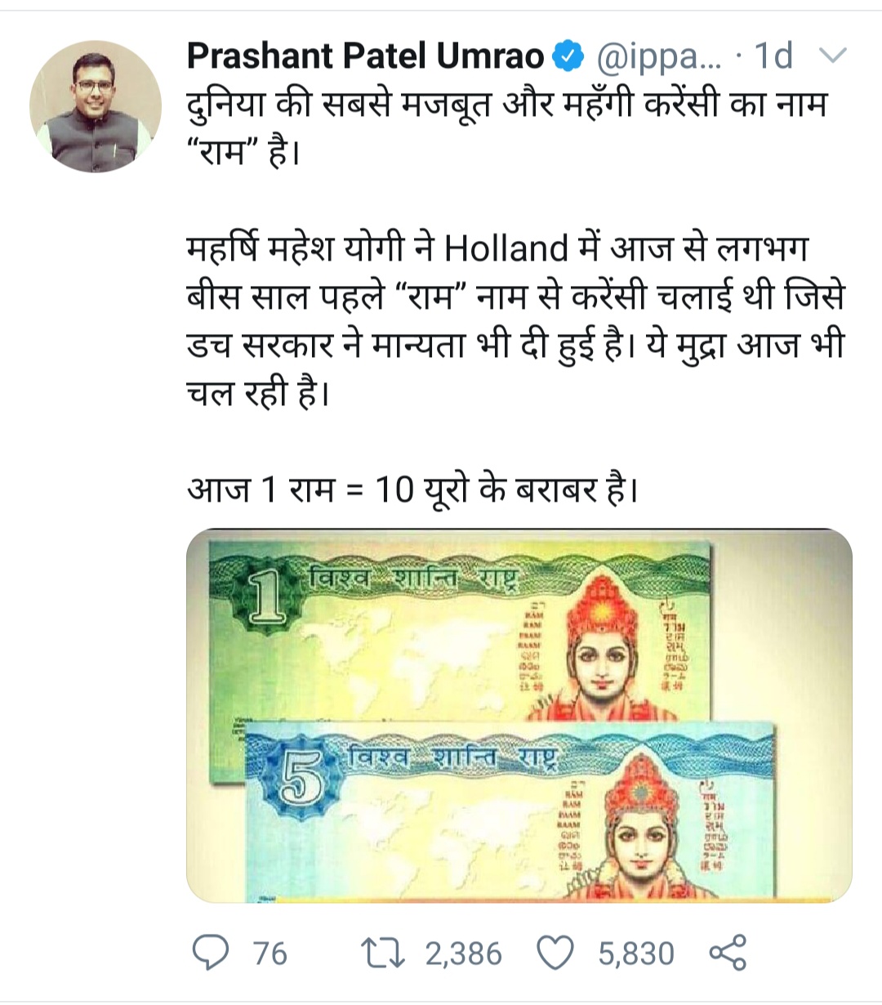Open Prashant Patel Umrao's profile picture
The height and width of the screenshot is (1005, 882).
coord(96,107)
